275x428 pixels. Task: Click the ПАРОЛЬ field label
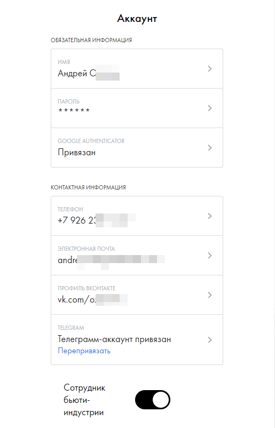(x=68, y=101)
